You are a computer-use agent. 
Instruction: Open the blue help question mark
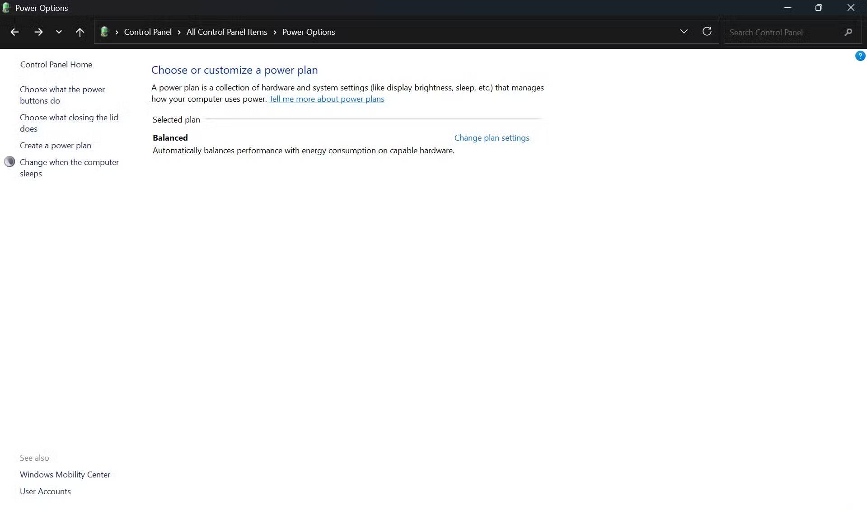click(860, 56)
